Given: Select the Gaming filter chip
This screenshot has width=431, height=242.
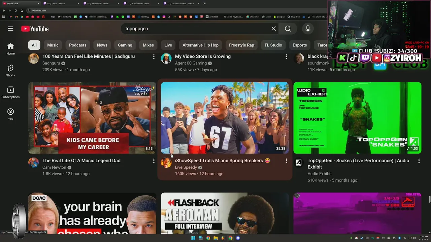Looking at the screenshot, I should pyautogui.click(x=125, y=45).
